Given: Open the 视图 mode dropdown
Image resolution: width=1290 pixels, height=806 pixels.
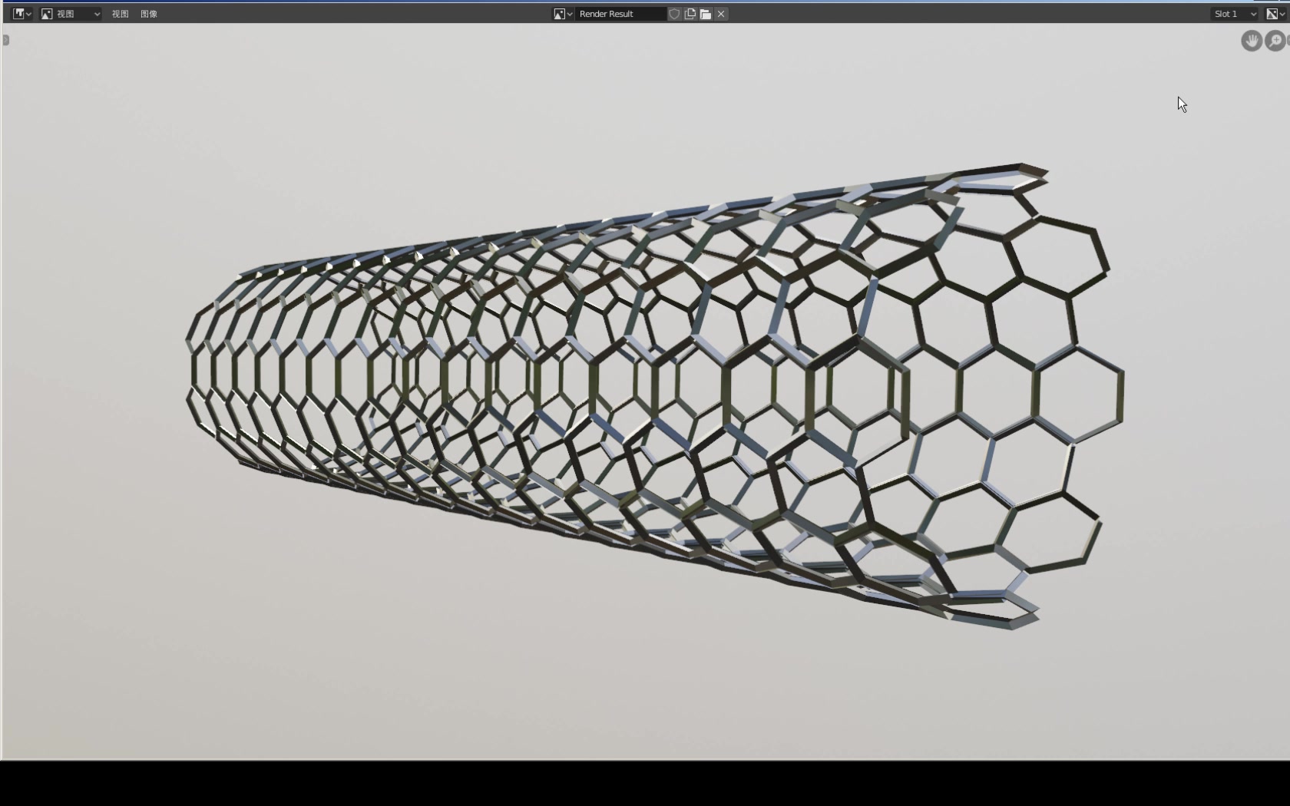Looking at the screenshot, I should pos(71,14).
